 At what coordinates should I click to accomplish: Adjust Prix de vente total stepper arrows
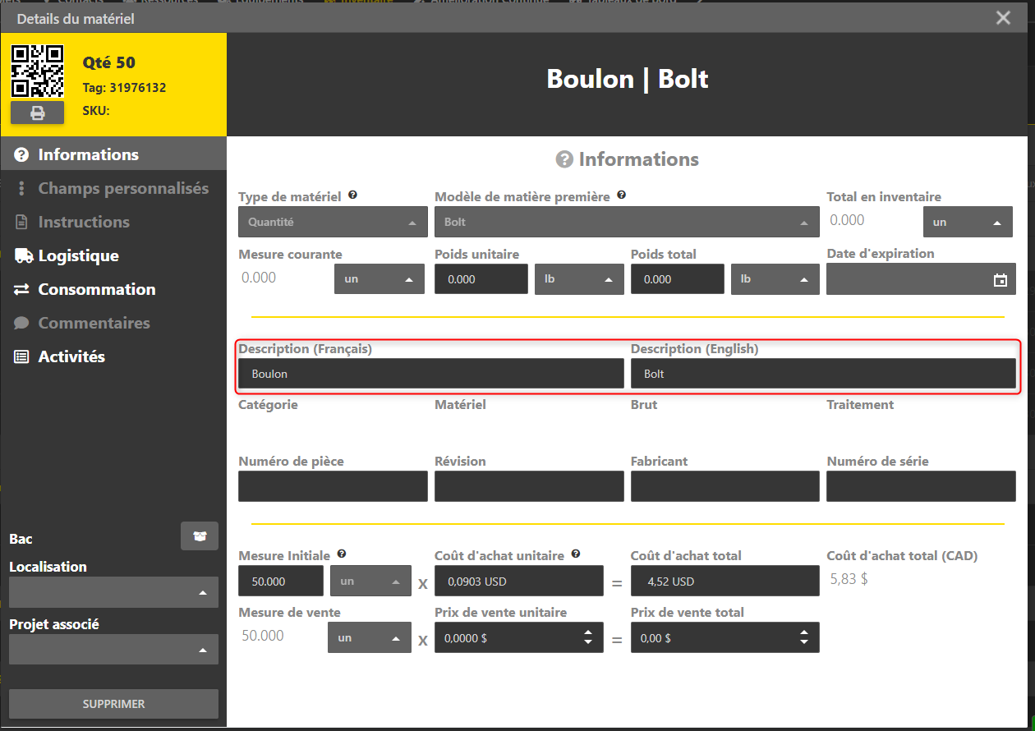point(804,637)
